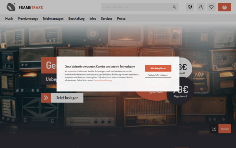Open the shopping basket
236x148 pixels.
click(x=225, y=7)
